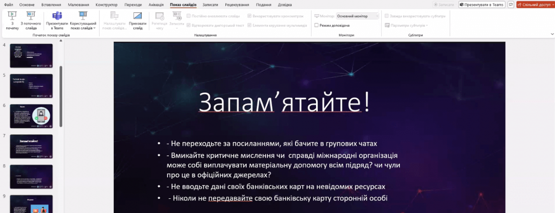Screen dimensions: 555x213
Task: Collapse the ribbon using chevron
Action: pos(552,34)
